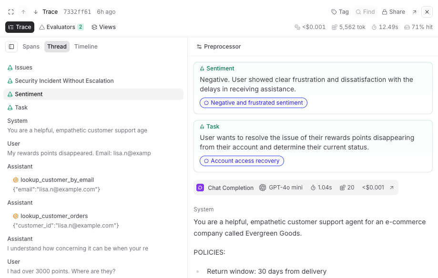Click the 'Return window: 30 days' policy line
Screen dimensions: 438x278
click(x=266, y=271)
